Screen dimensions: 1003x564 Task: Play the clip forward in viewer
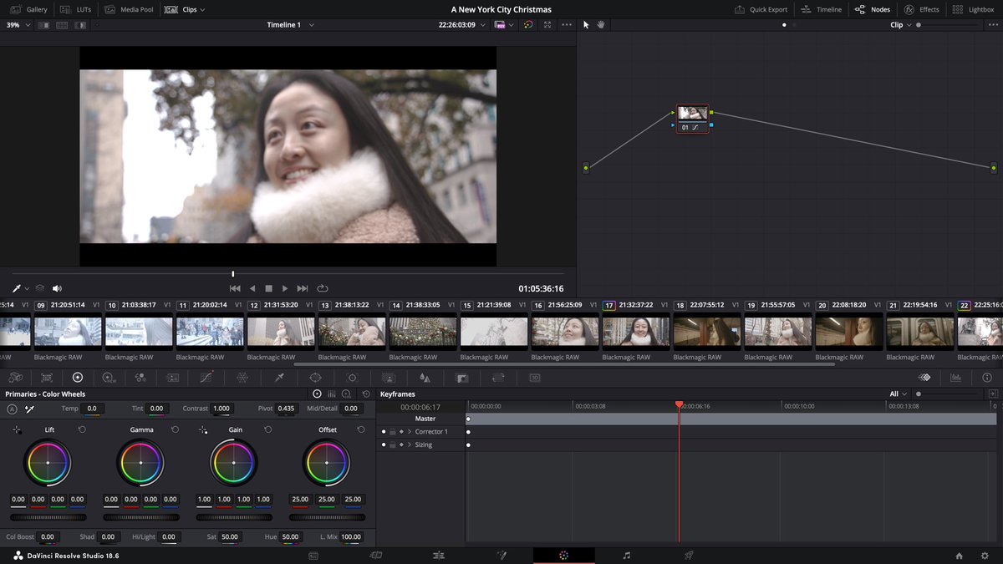tap(285, 288)
